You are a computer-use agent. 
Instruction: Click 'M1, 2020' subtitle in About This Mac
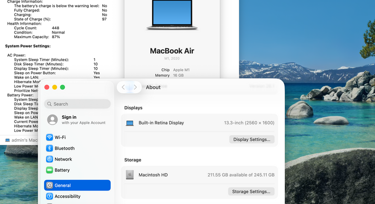tap(172, 59)
